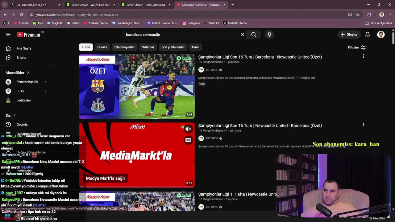This screenshot has height=222, width=395.
Task: Close the barcelona newcastle YouTube tab
Action: click(224, 5)
